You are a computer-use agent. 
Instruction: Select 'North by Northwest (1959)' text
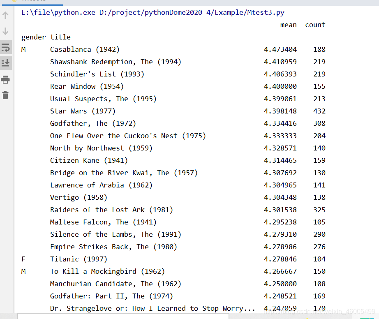coord(101,148)
